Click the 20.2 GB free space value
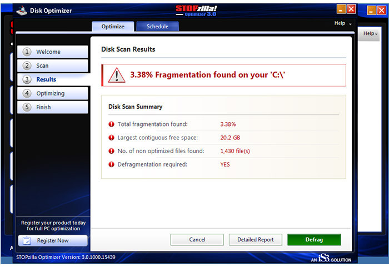Screen dimensions: 389x267 click(x=230, y=138)
